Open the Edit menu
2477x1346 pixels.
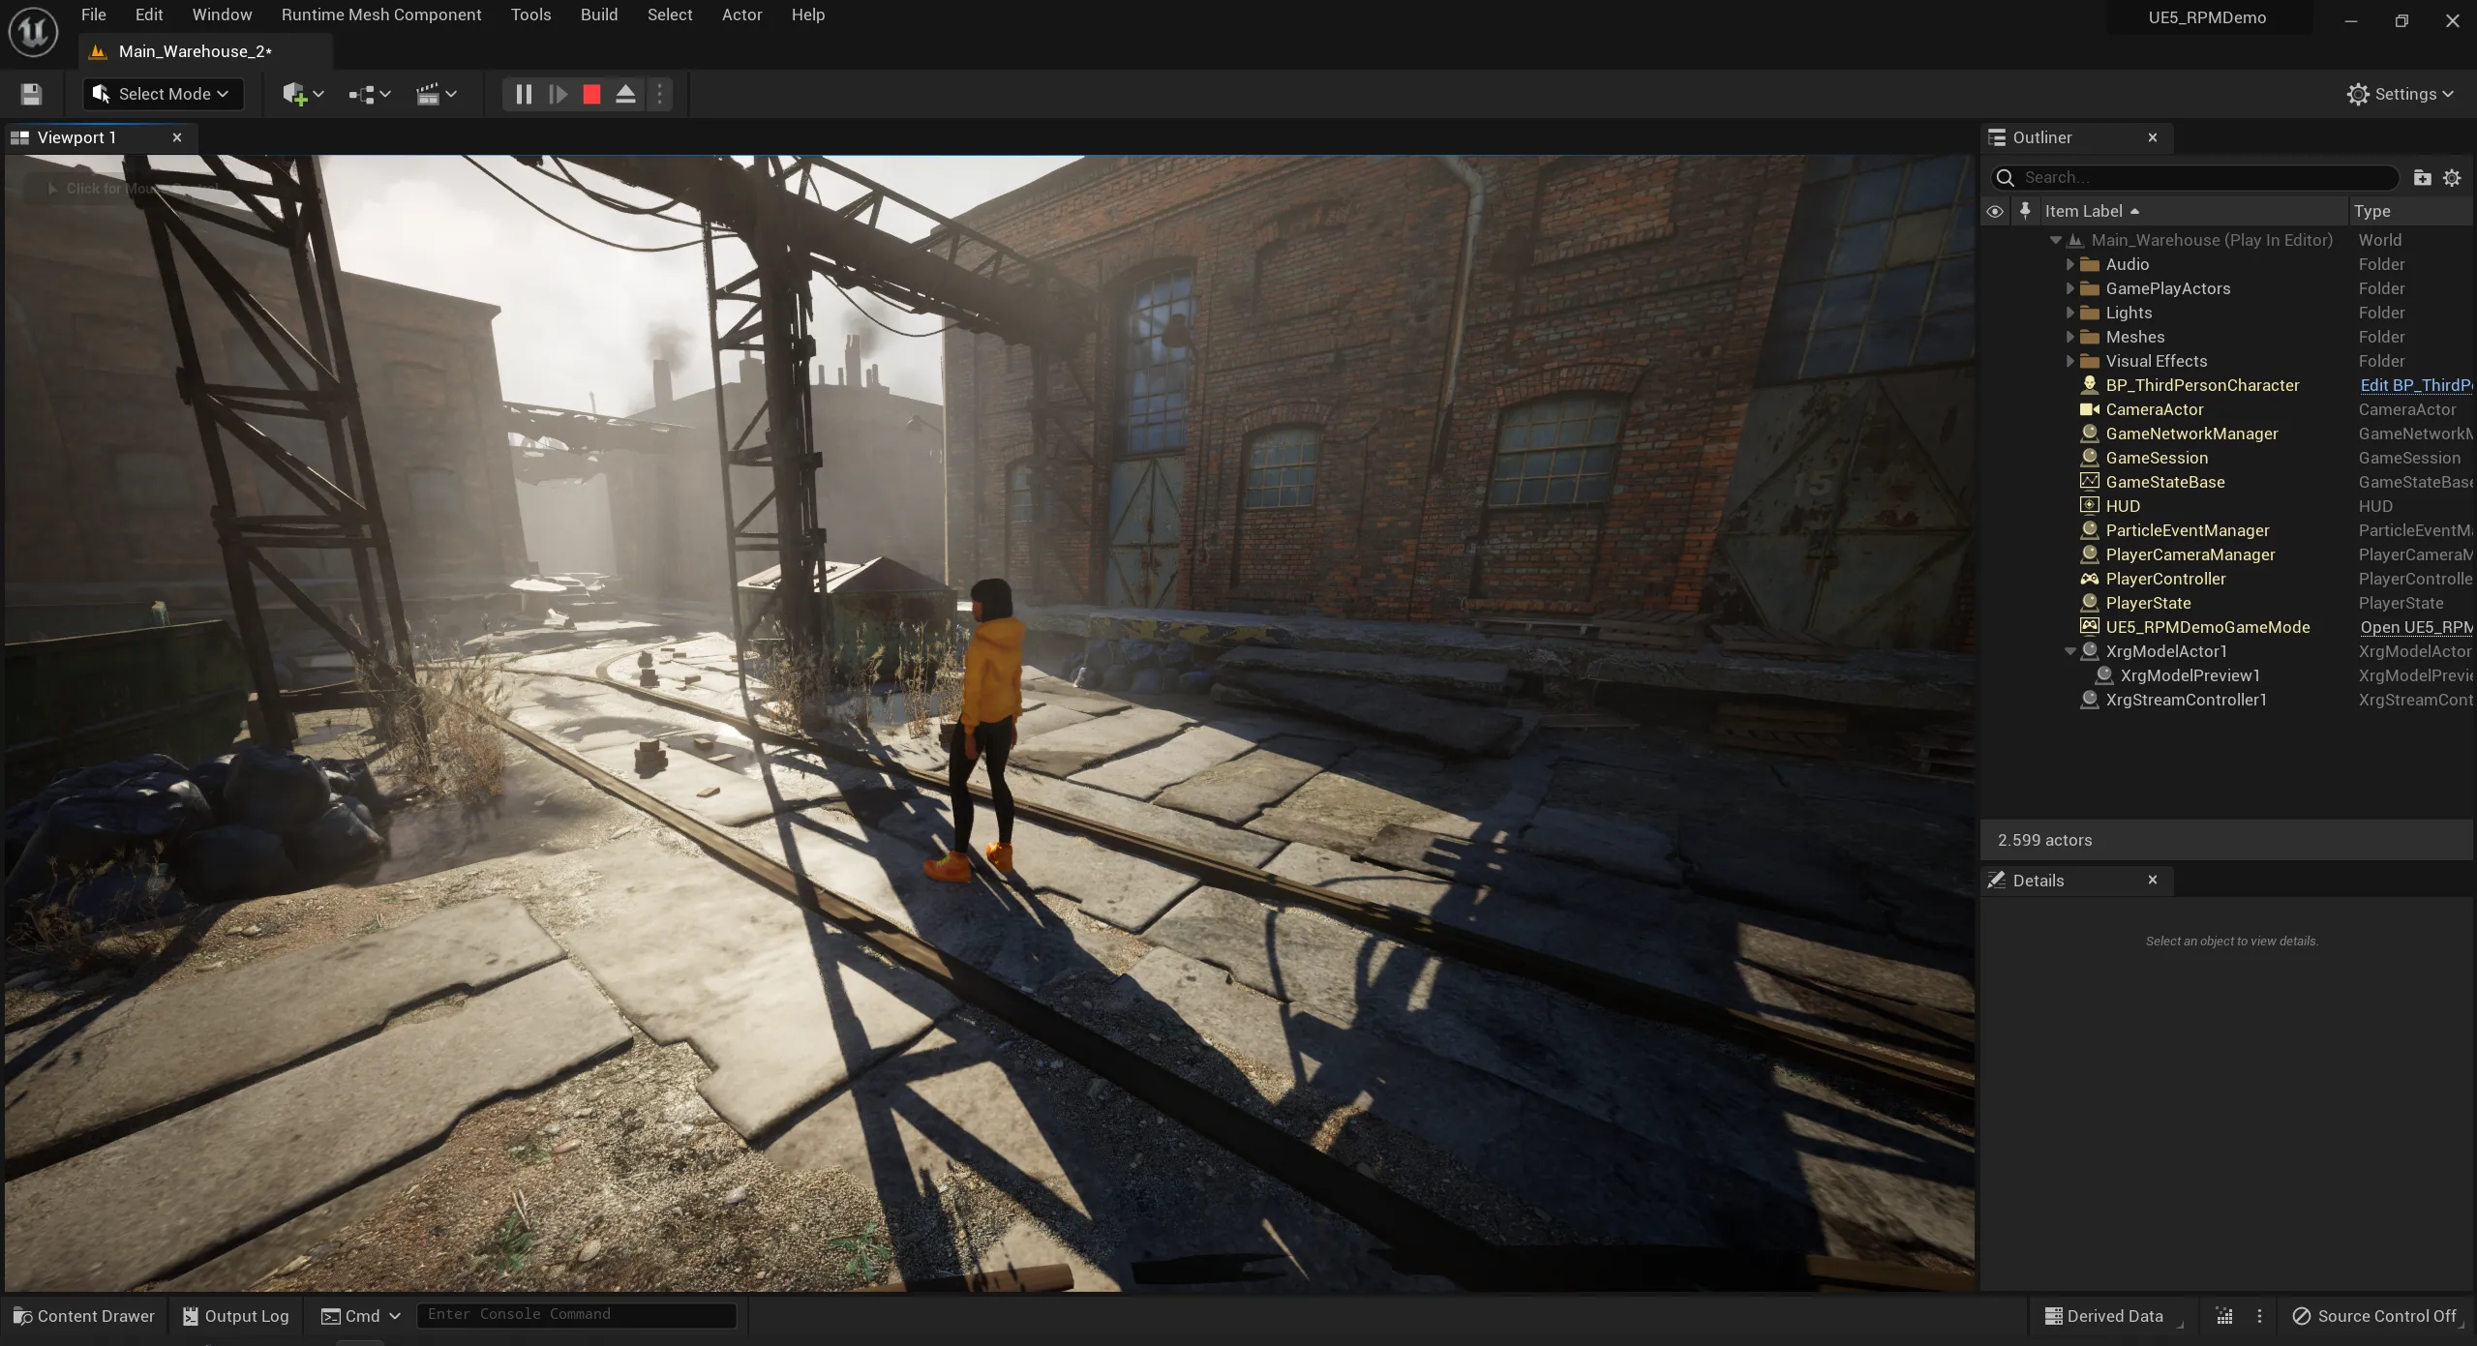tap(149, 15)
